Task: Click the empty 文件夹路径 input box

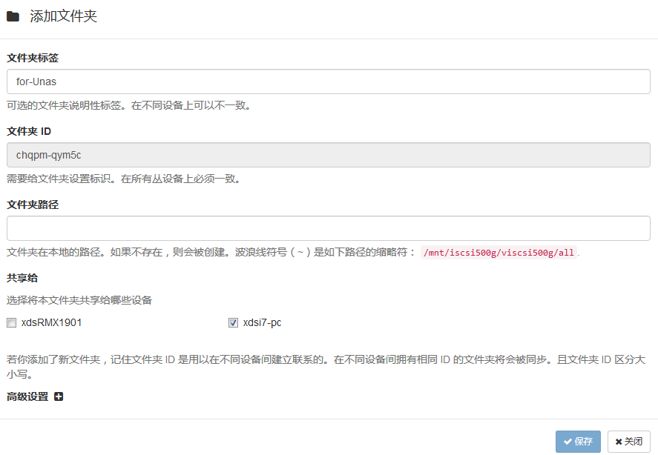Action: (x=328, y=228)
